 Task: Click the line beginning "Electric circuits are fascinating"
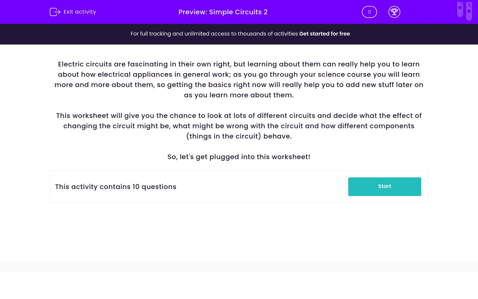pyautogui.click(x=239, y=64)
